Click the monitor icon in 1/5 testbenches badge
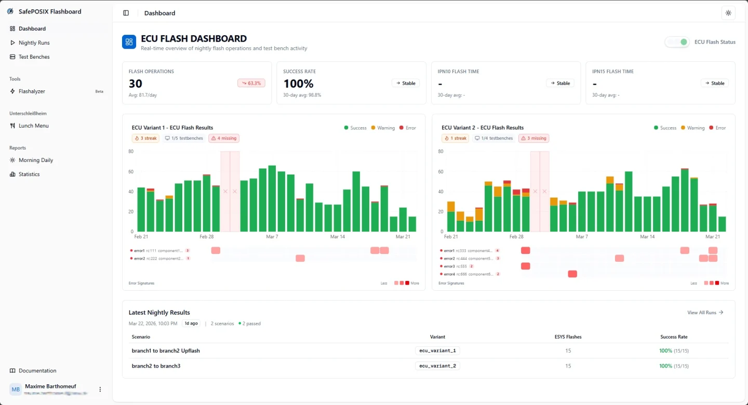The width and height of the screenshot is (748, 405). [167, 139]
